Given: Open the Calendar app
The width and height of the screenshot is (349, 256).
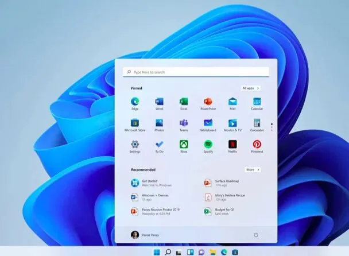Looking at the screenshot, I should [257, 103].
